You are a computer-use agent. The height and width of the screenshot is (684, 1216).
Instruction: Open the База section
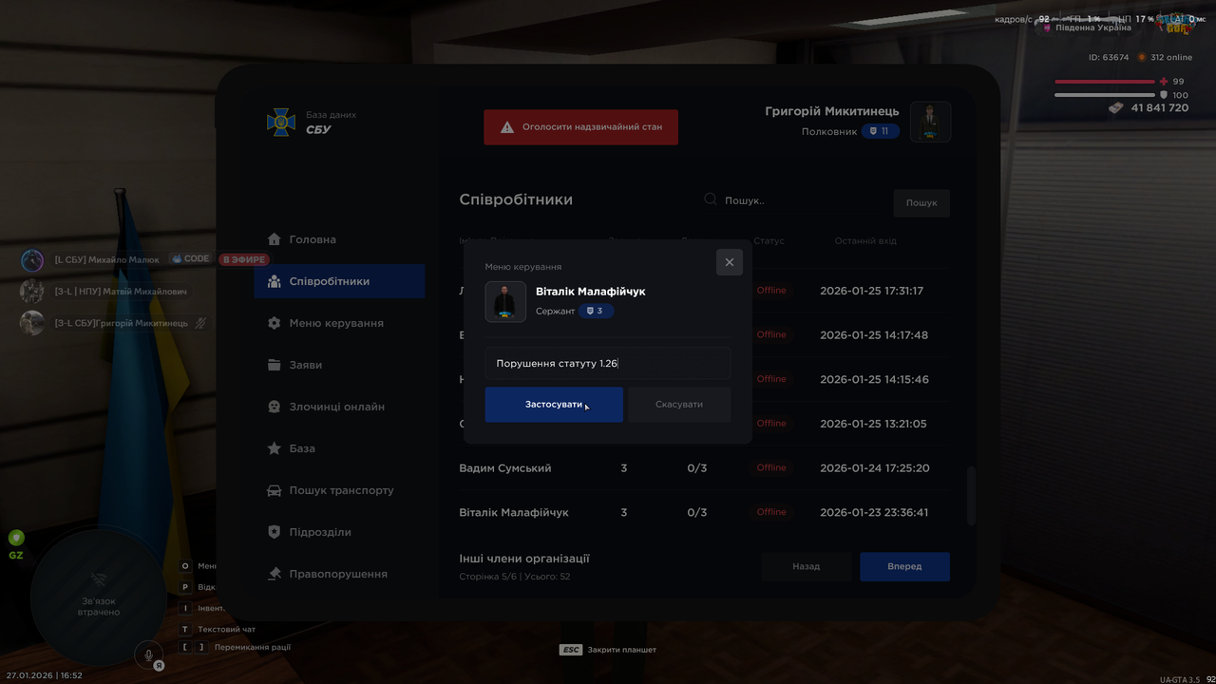[x=339, y=448]
